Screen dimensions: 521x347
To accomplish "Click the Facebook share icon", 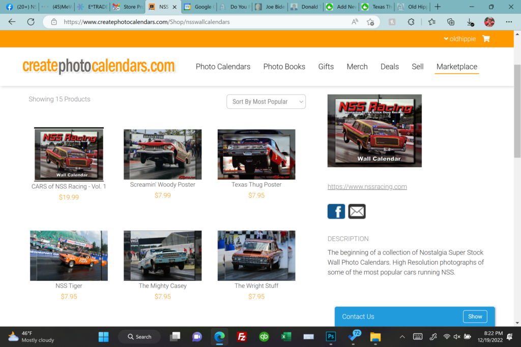I will point(336,211).
